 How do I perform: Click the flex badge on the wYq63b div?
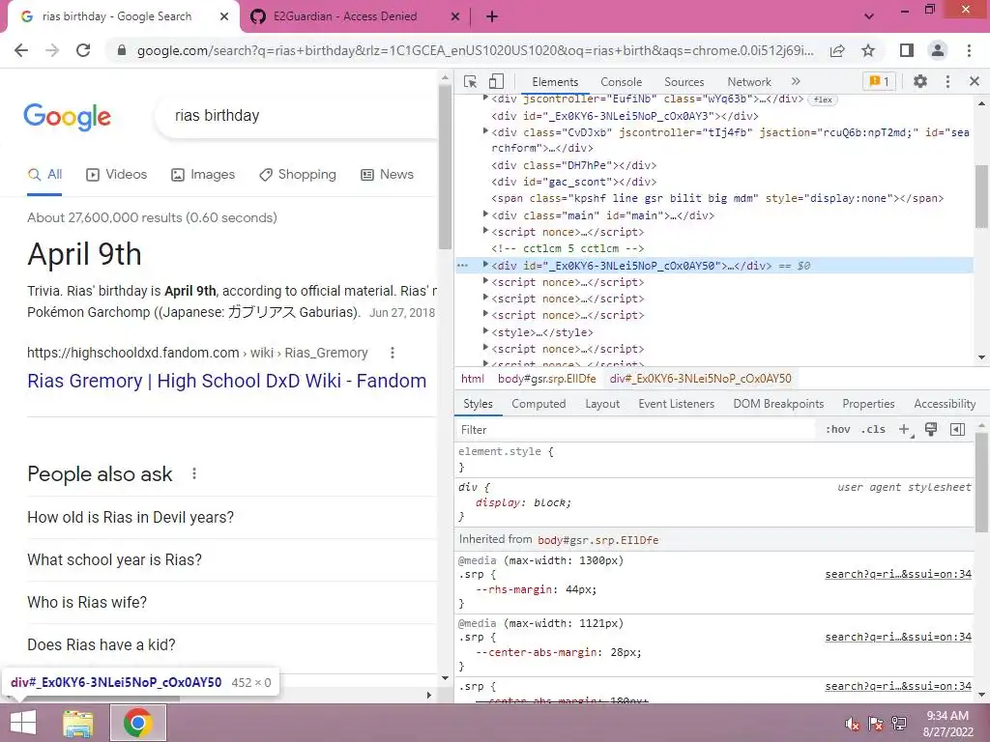[x=823, y=100]
